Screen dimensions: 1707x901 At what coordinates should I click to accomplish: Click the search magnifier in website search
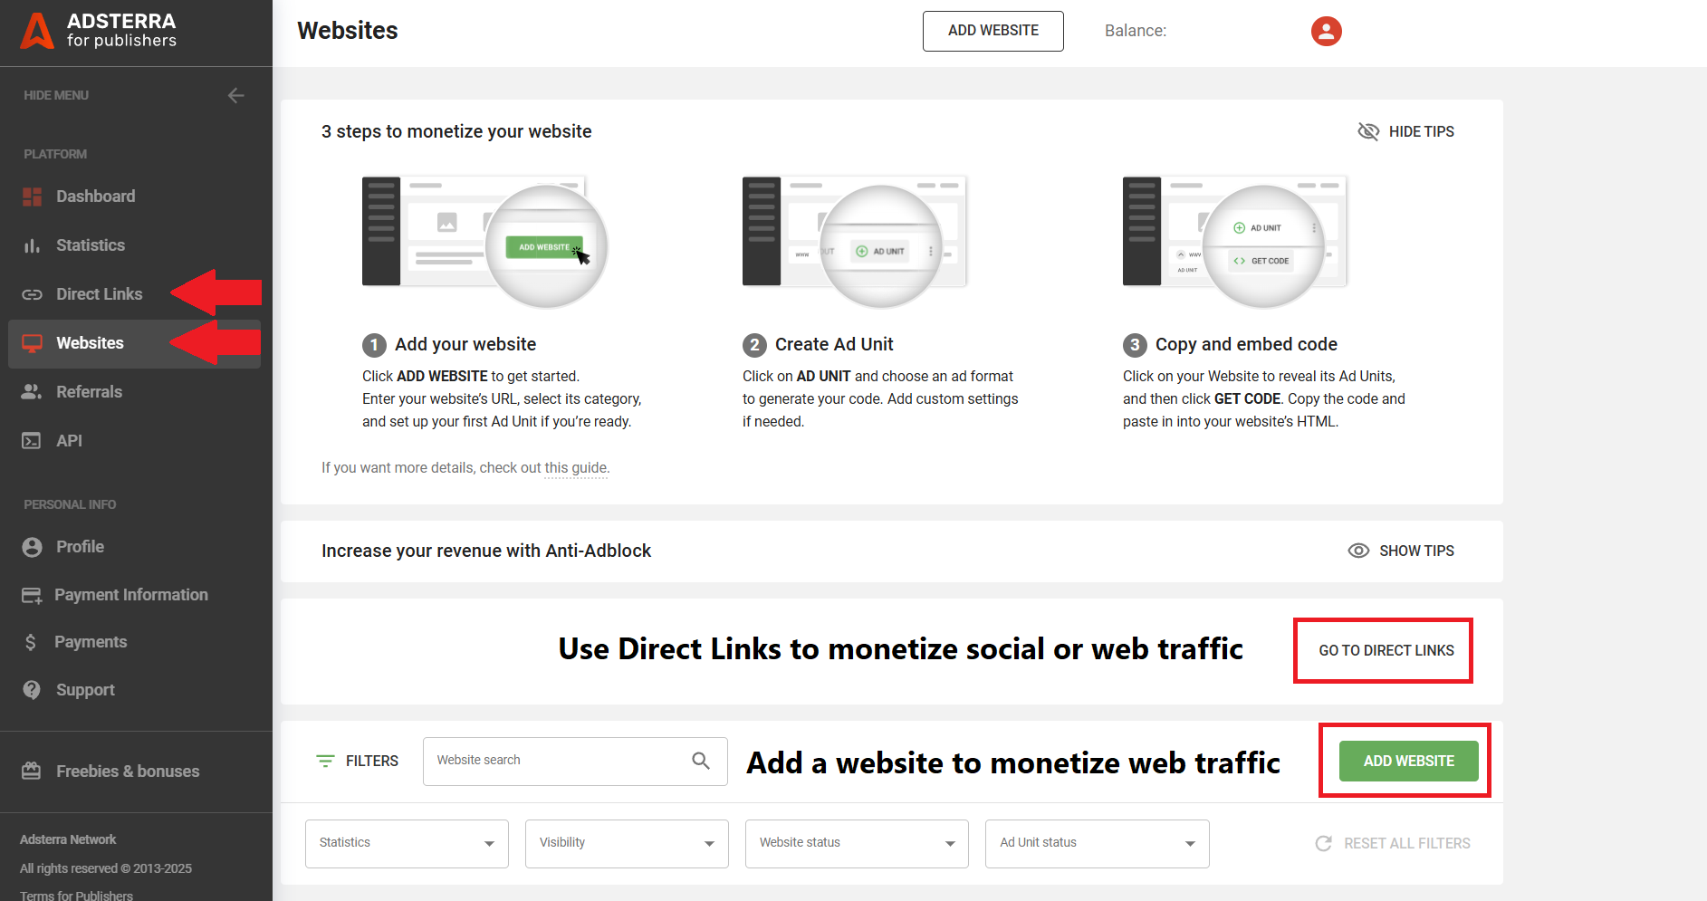click(700, 761)
